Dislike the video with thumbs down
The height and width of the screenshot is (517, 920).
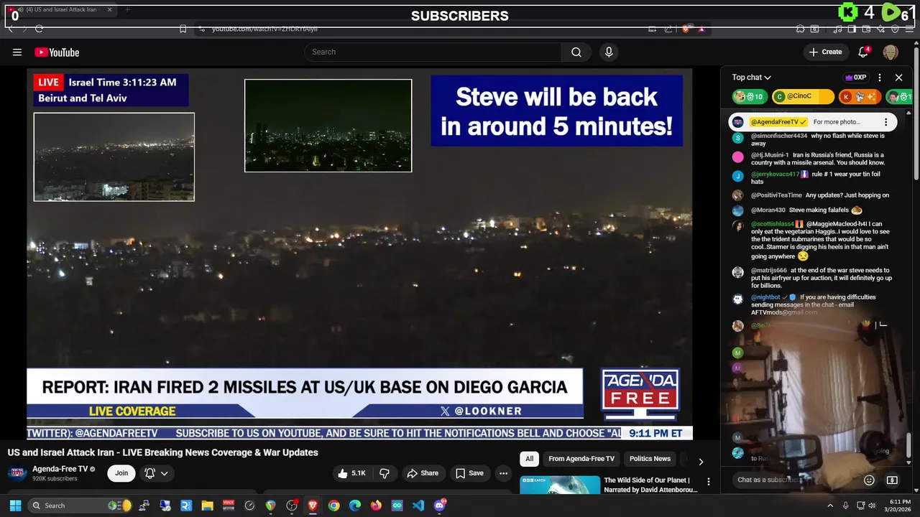pyautogui.click(x=385, y=473)
